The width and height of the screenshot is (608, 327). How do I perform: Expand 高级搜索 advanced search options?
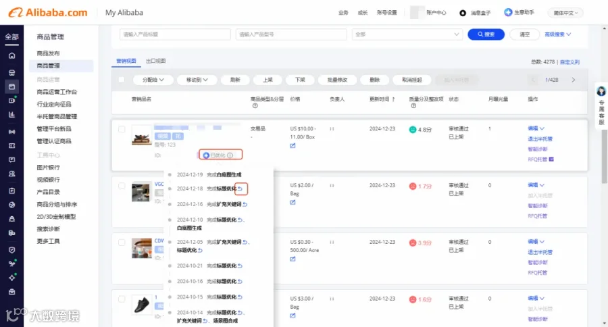557,34
